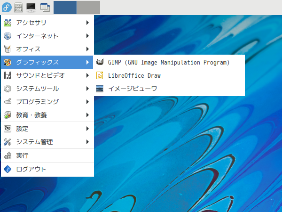Image resolution: width=282 pixels, height=212 pixels.
Task: Open the file manager panel icon
Action: coord(18,8)
